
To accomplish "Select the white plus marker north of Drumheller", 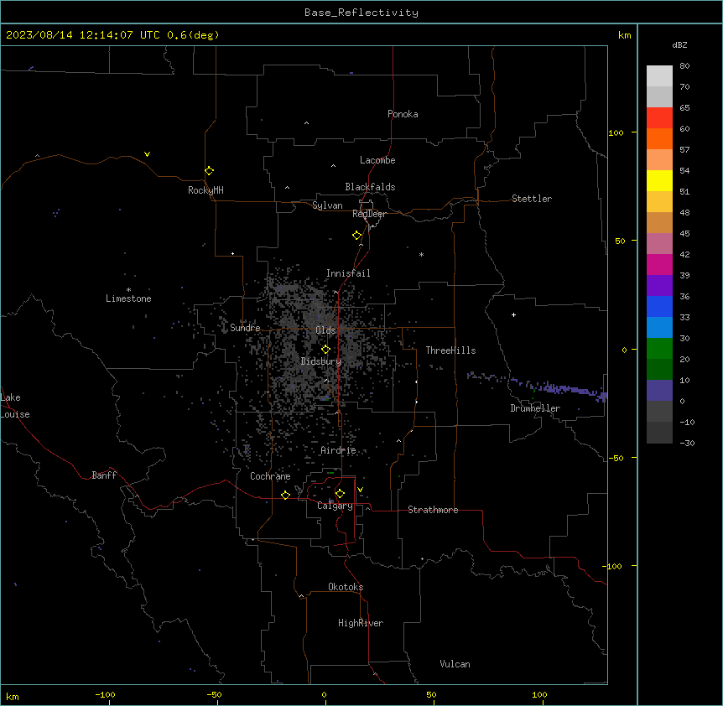I will 513,314.
